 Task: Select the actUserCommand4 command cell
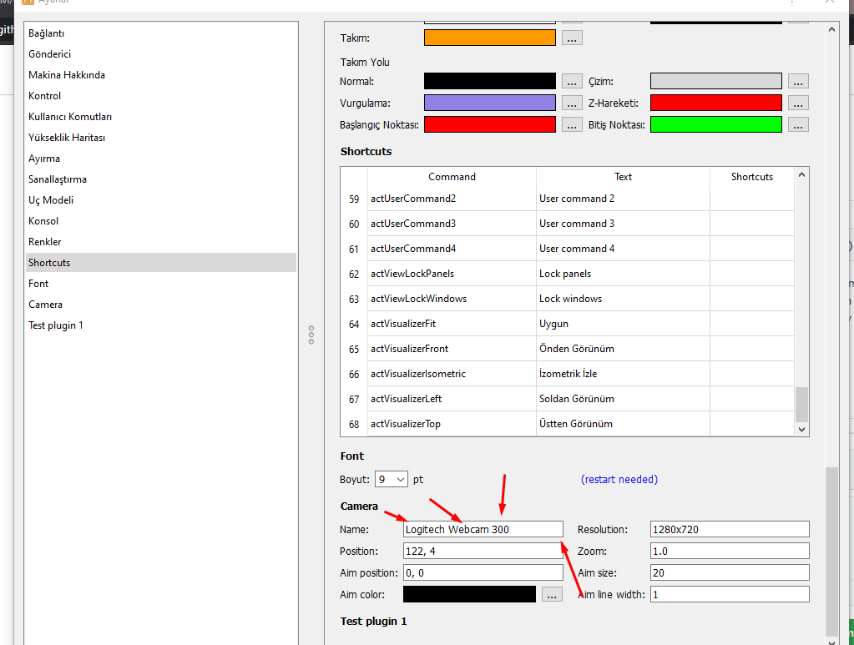[452, 249]
